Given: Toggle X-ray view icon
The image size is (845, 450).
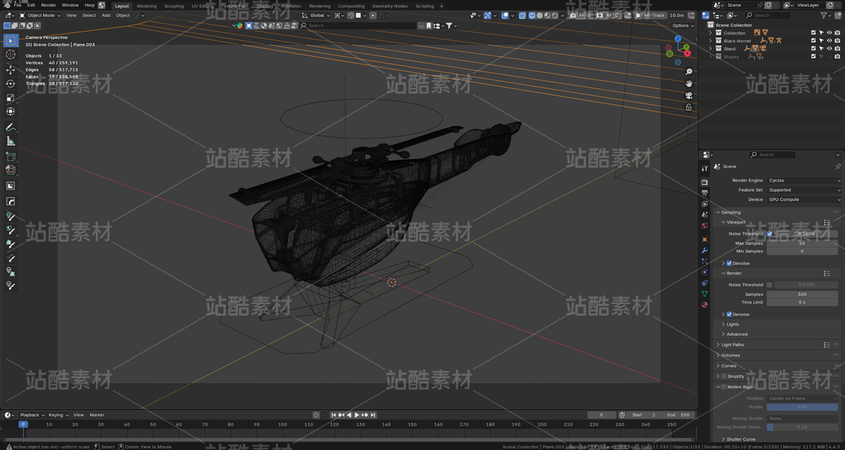Looking at the screenshot, I should click(x=522, y=15).
